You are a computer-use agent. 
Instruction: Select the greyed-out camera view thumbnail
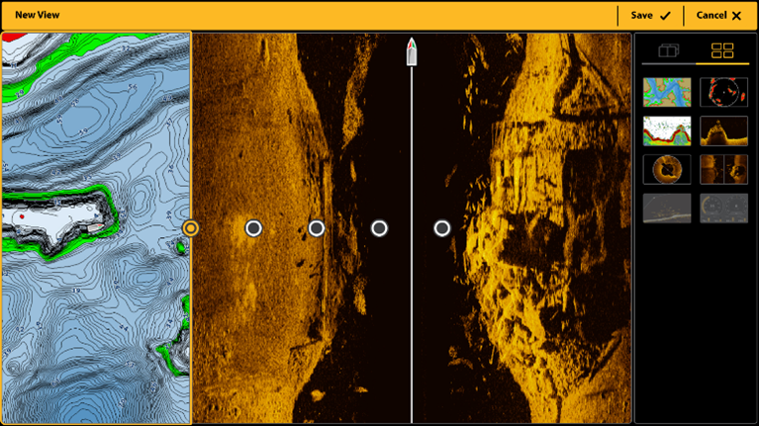click(x=666, y=208)
